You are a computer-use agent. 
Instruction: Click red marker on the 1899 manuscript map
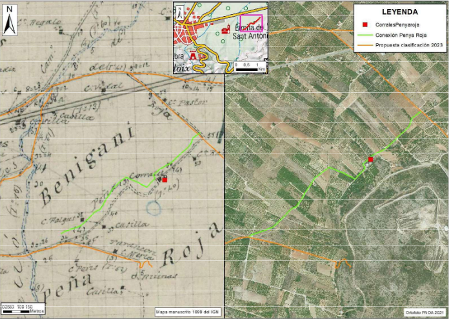tap(165, 180)
